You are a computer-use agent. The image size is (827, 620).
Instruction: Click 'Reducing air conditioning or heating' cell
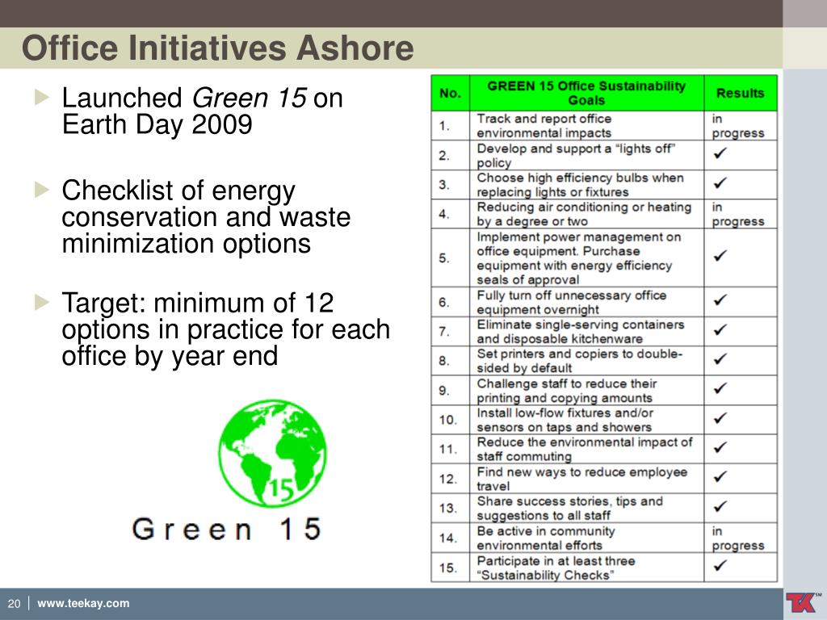point(586,214)
